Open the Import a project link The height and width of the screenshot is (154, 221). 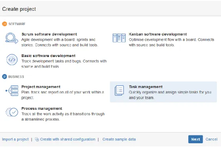tap(15, 139)
